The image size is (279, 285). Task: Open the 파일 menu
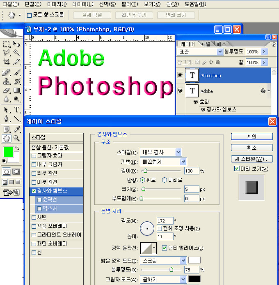pos(11,4)
